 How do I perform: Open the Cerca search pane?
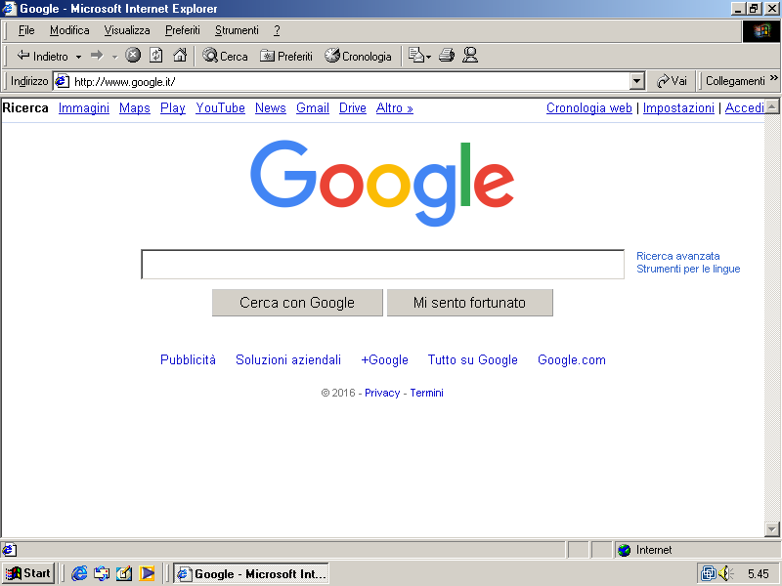(226, 56)
